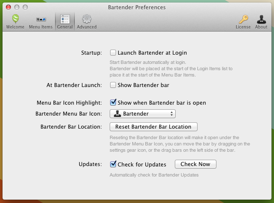This screenshot has width=274, height=203.
Task: Click the Check Now button
Action: [195, 164]
